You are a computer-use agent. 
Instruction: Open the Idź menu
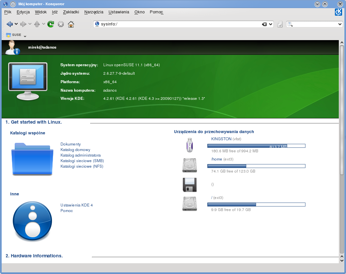coord(55,12)
